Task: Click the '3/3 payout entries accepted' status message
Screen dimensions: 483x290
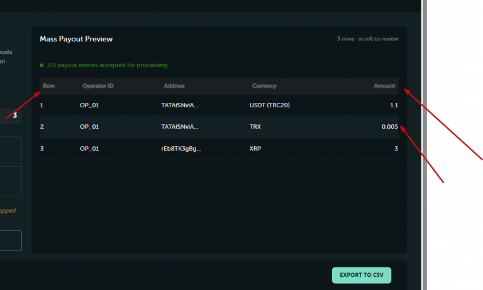Action: point(107,65)
